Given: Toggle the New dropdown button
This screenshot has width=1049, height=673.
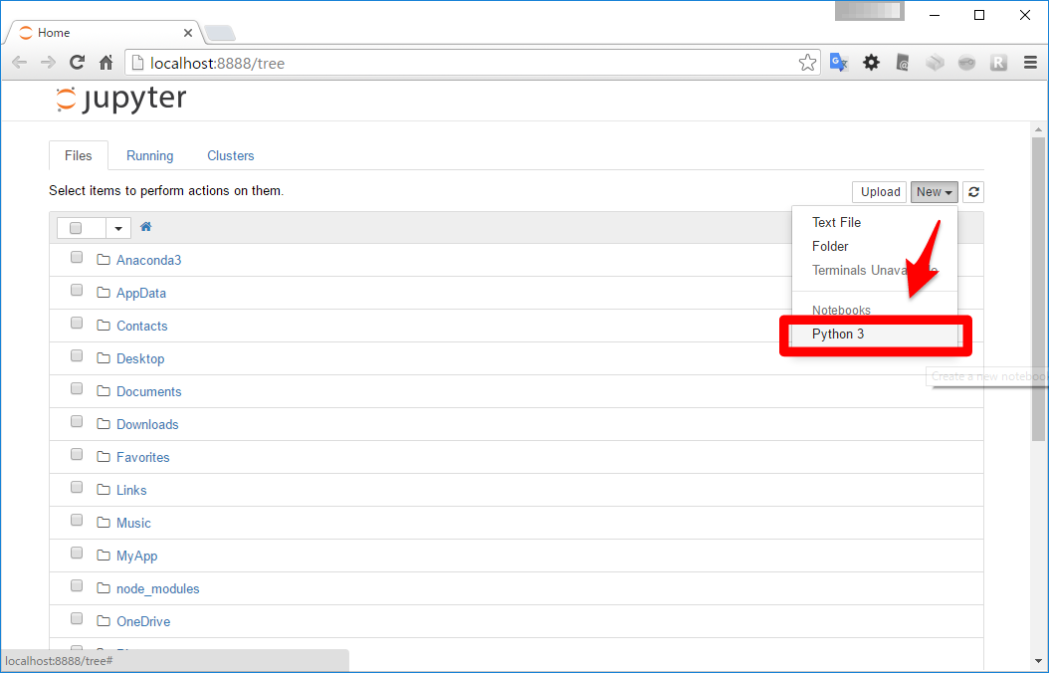Looking at the screenshot, I should click(x=934, y=192).
